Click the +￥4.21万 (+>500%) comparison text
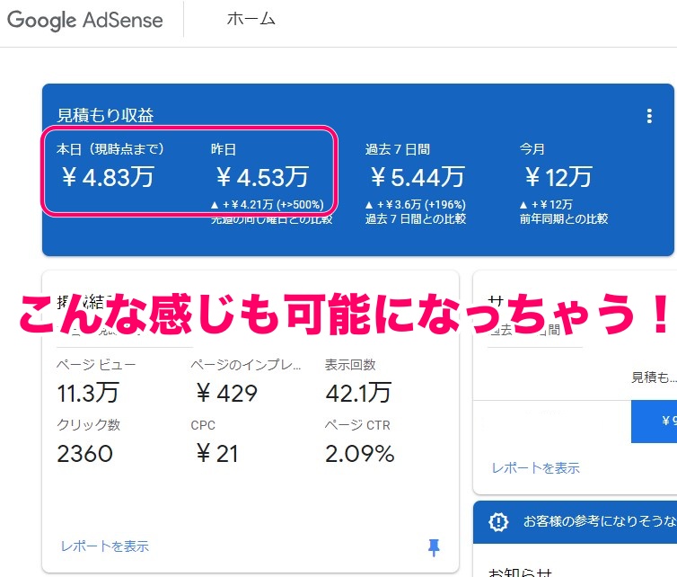Viewport: 677px width, 577px height. (268, 204)
